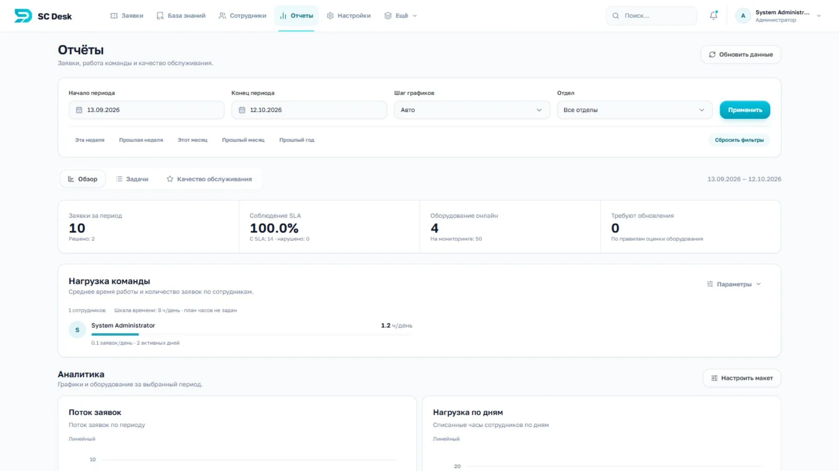Click the System Administrator avatar S
Viewport: 839px width, 471px height.
[x=77, y=330]
